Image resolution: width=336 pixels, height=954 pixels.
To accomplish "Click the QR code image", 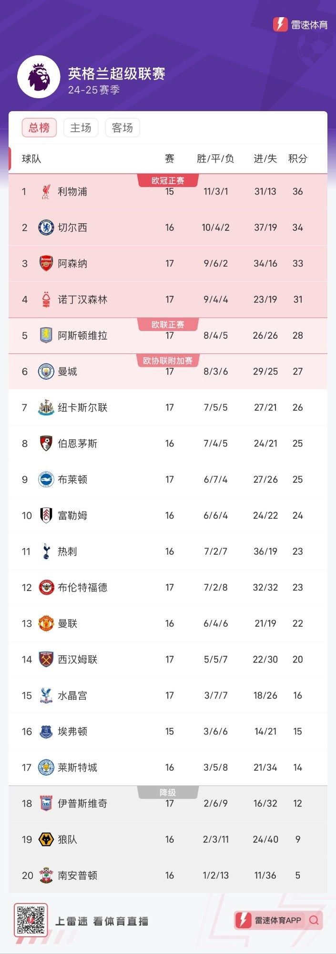I will (x=31, y=920).
